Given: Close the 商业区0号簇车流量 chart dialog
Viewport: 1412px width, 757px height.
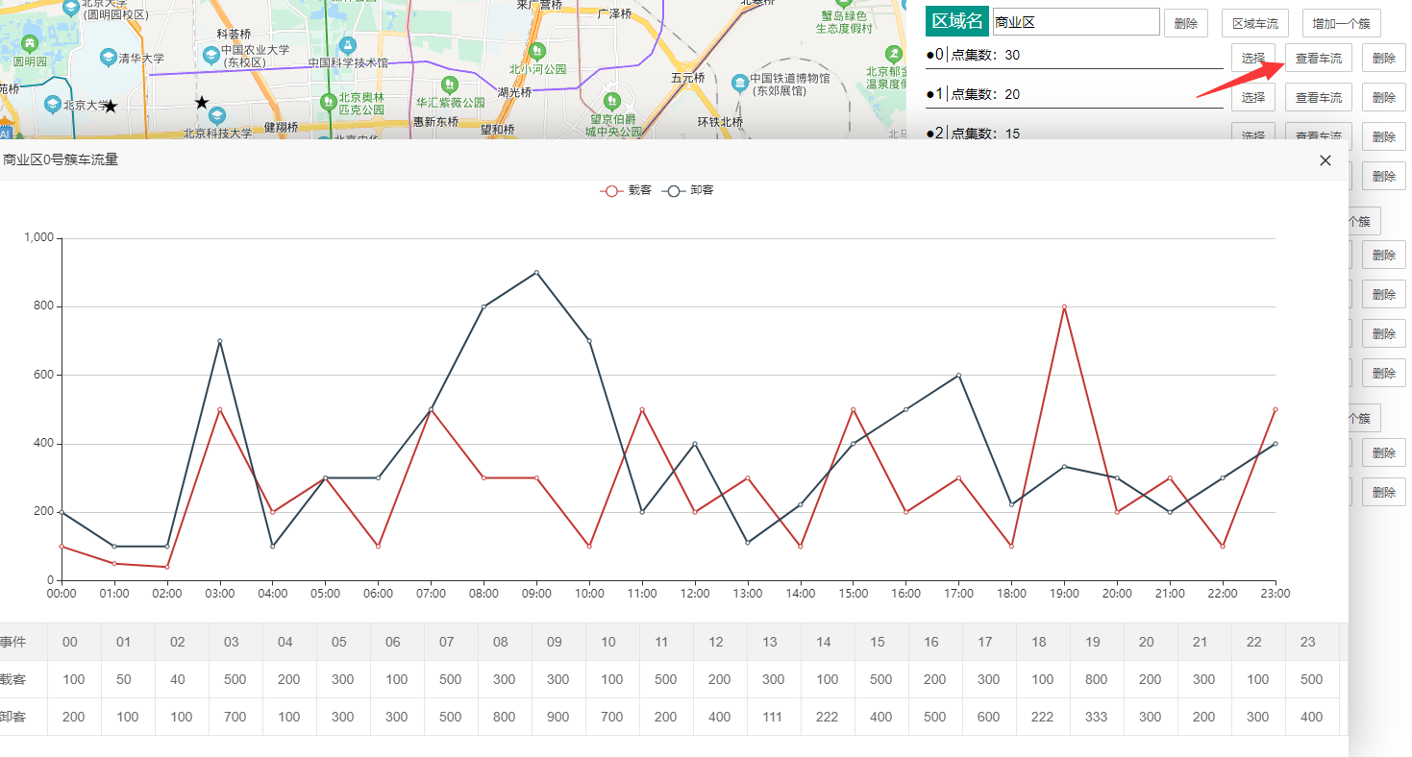Looking at the screenshot, I should point(1325,160).
